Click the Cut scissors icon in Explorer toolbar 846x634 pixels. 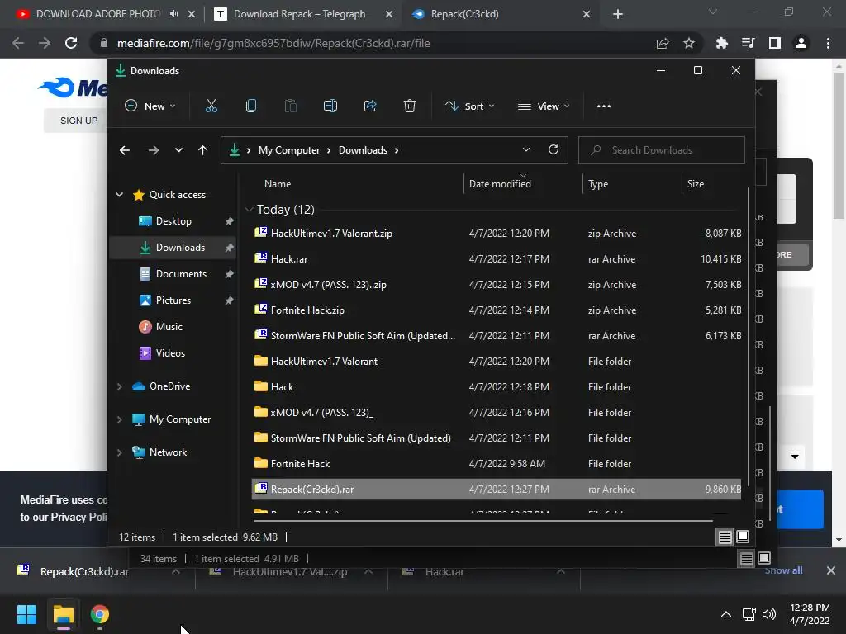coord(211,106)
